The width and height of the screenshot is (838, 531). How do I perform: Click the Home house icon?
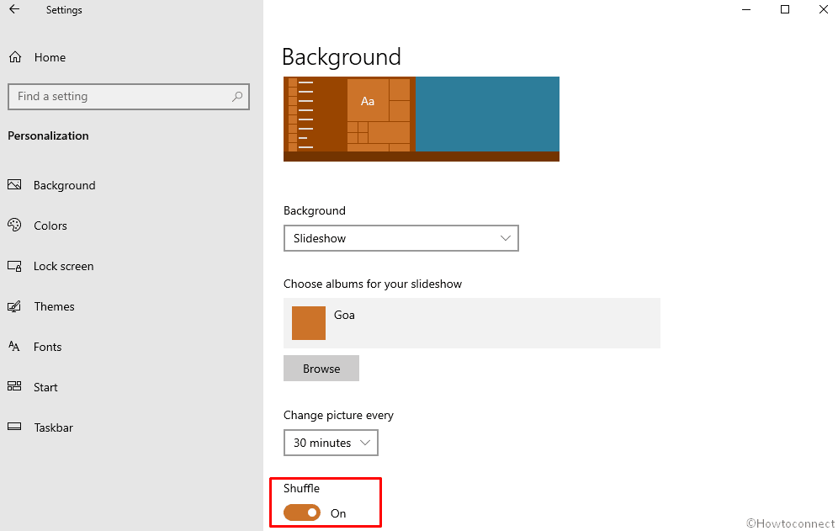(x=15, y=56)
